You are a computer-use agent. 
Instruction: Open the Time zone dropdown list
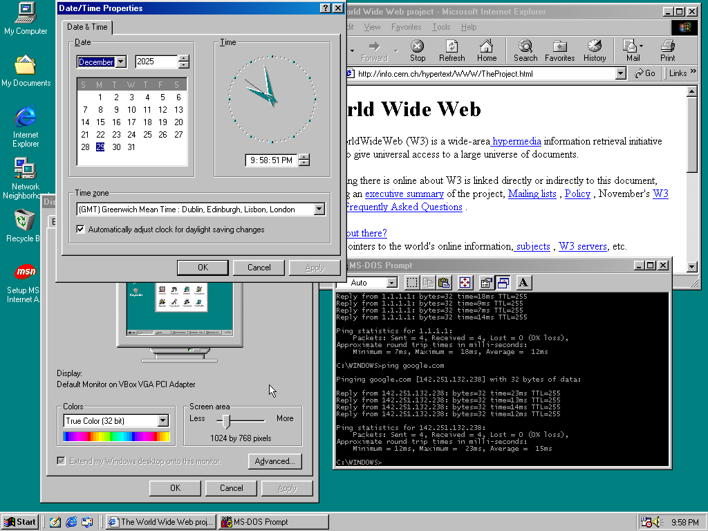[x=319, y=209]
